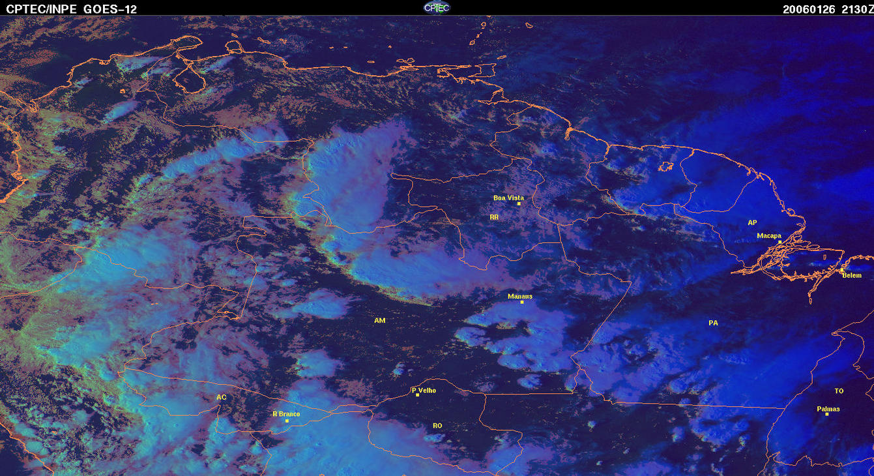Click the Macapa city label
This screenshot has width=874, height=476.
pos(769,235)
